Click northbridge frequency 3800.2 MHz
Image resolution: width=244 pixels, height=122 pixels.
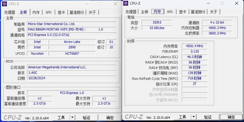pos(217,33)
